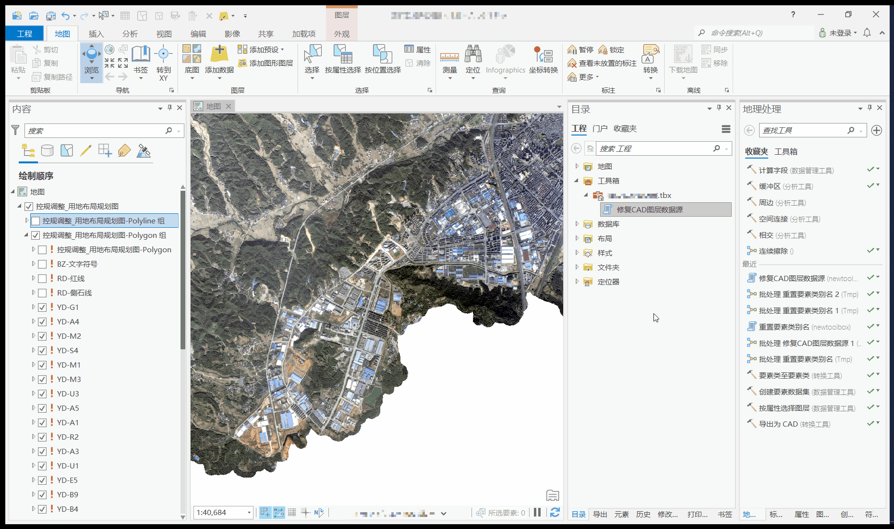Uncheck the YD-G1 layer checkbox
Viewport: 894px width, 529px height.
pyautogui.click(x=42, y=307)
